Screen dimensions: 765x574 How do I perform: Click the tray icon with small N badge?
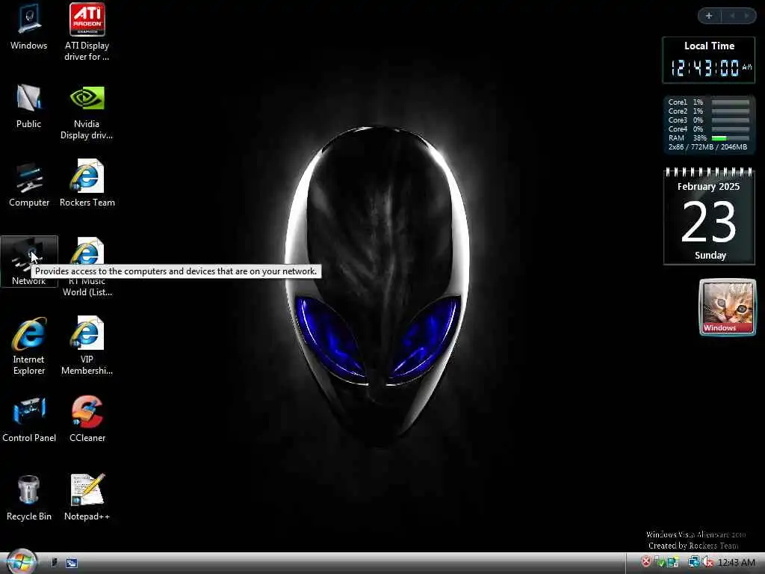(673, 562)
